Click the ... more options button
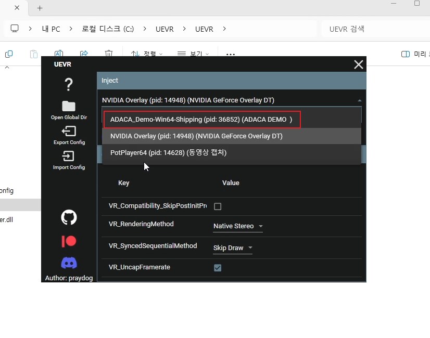430x338 pixels. (231, 54)
